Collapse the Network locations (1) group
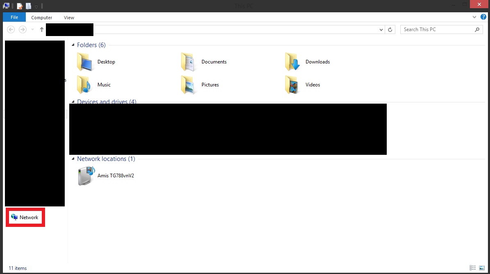This screenshot has width=490, height=274. [73, 159]
